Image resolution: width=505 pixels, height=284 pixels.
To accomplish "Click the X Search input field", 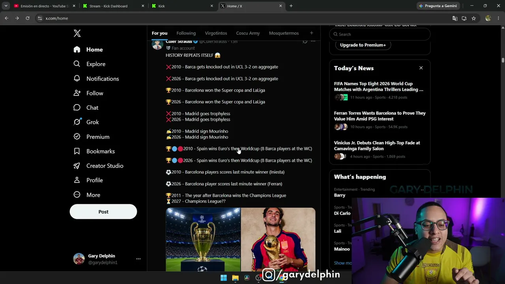I will (x=380, y=34).
